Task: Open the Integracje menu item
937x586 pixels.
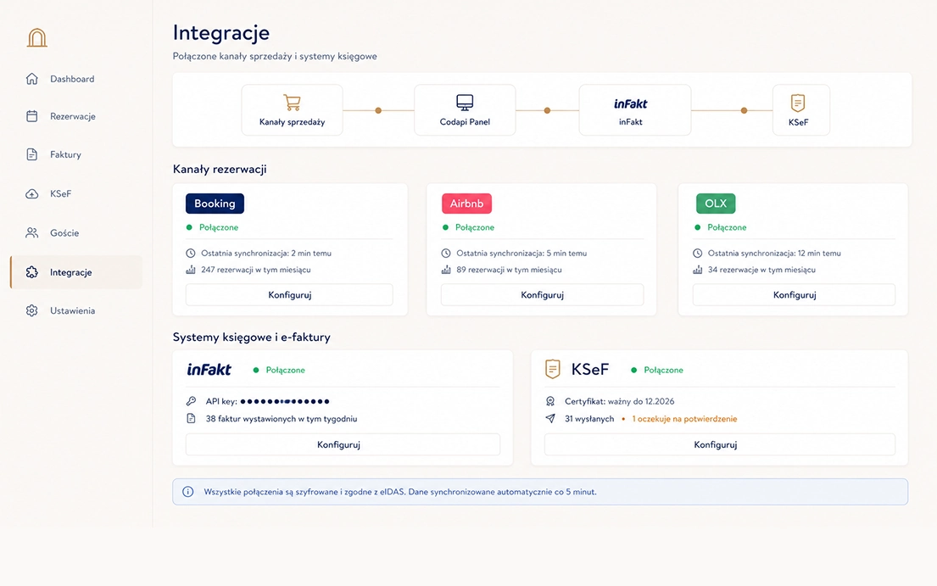Action: (76, 272)
